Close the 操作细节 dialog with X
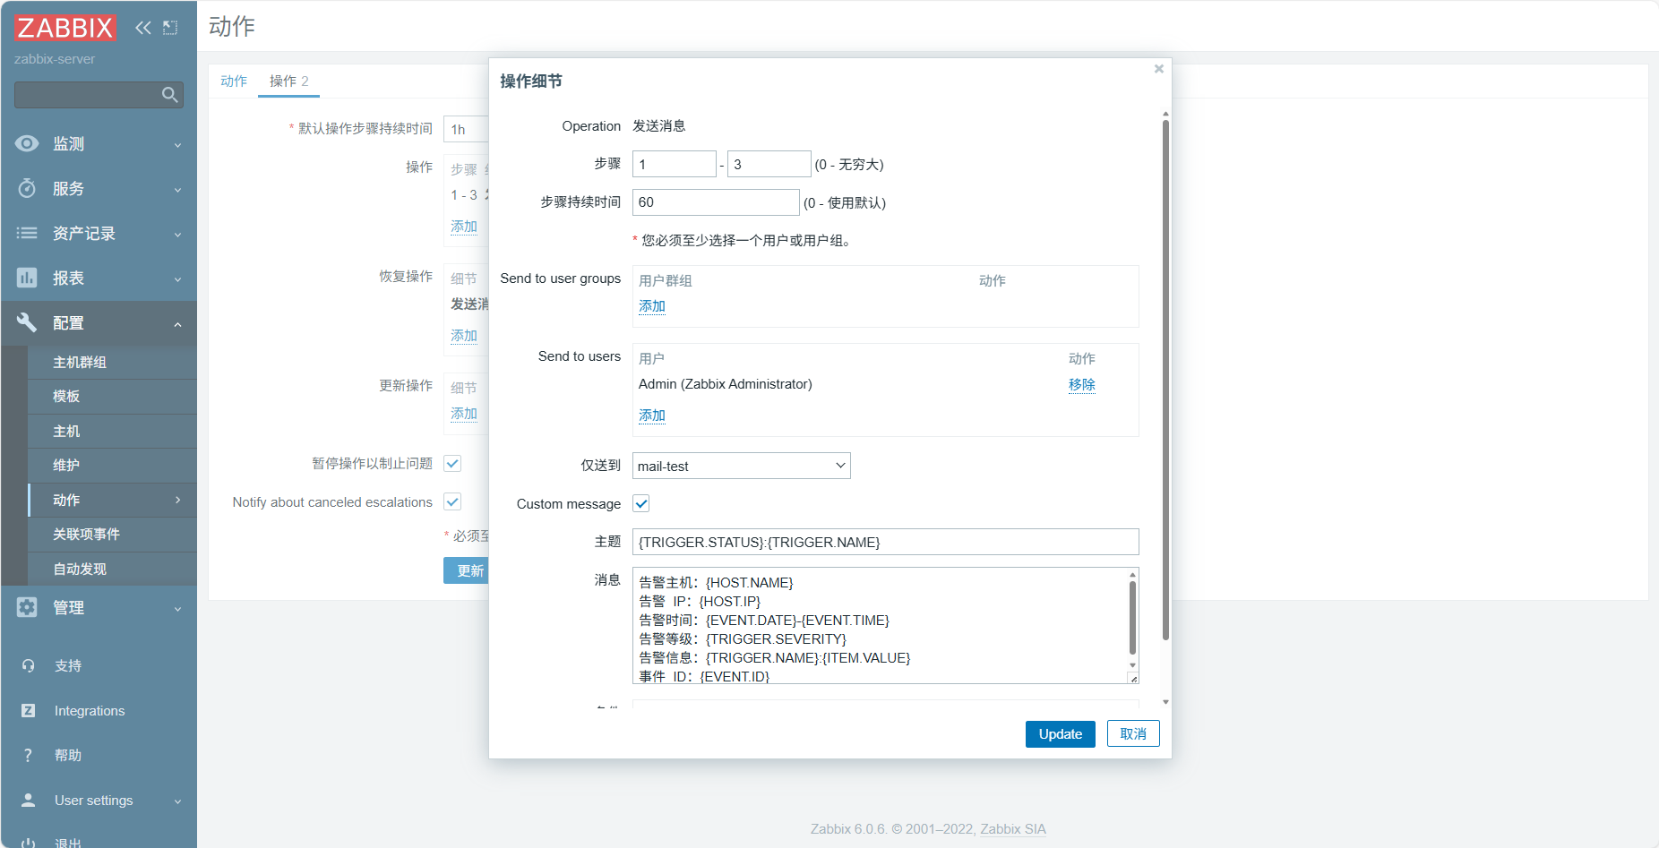This screenshot has width=1659, height=848. (1159, 69)
